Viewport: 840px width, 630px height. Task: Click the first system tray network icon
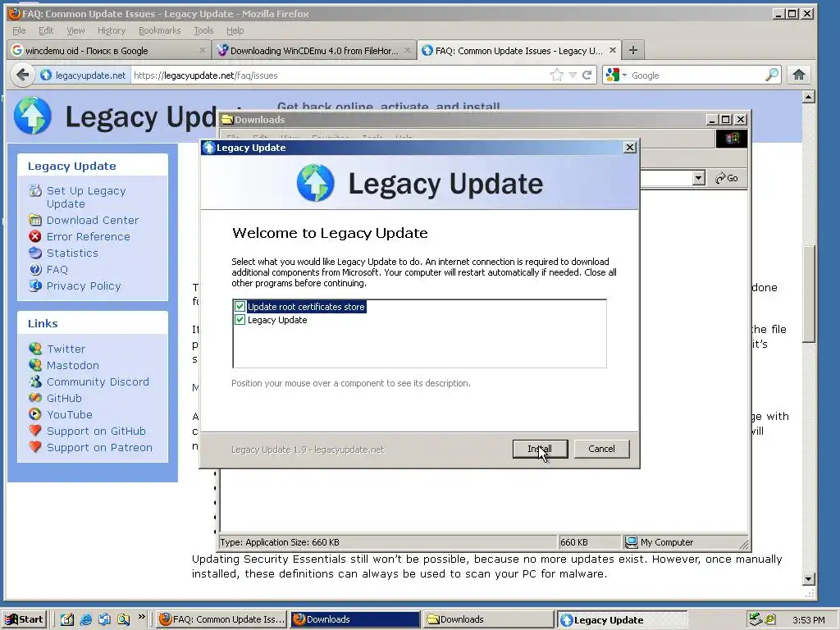755,619
